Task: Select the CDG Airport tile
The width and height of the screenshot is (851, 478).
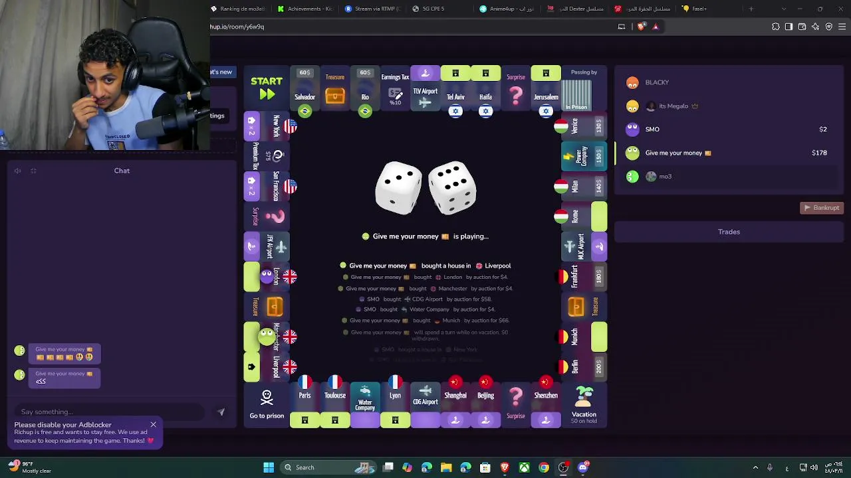Action: click(x=425, y=405)
